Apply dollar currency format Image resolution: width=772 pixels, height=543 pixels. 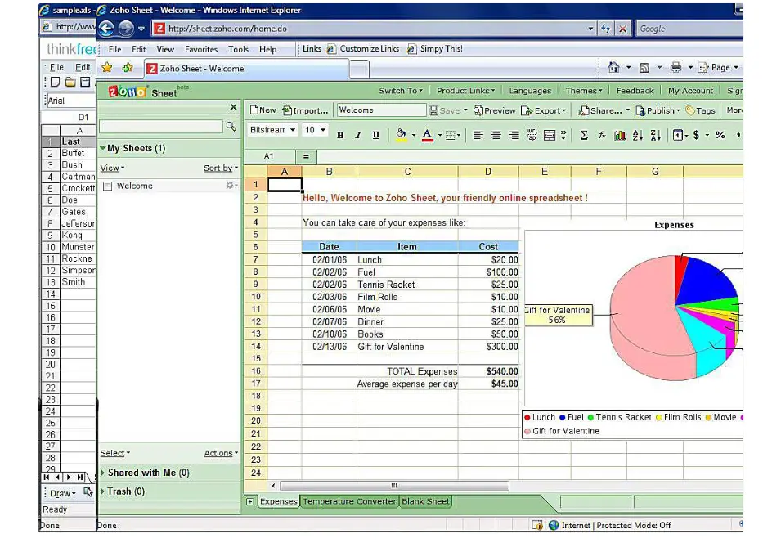click(696, 135)
